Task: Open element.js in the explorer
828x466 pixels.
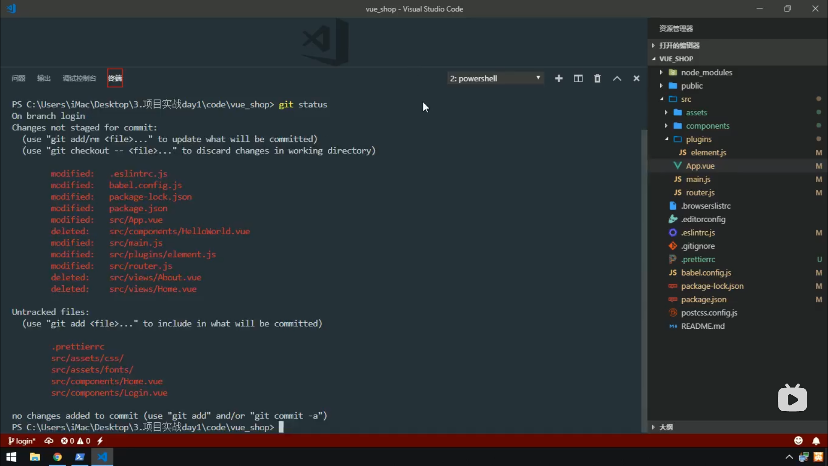Action: click(x=708, y=152)
